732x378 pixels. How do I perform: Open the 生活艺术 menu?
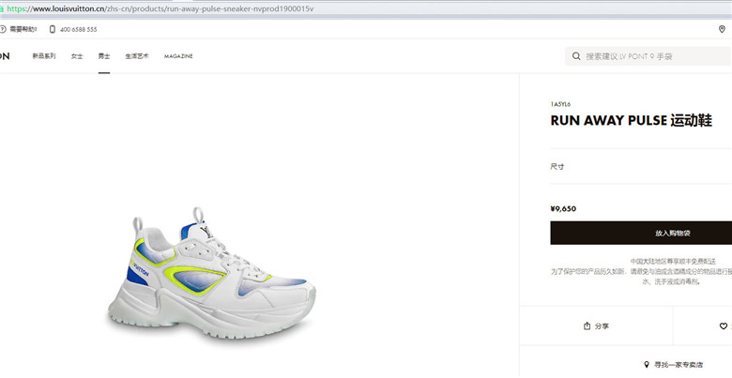137,56
